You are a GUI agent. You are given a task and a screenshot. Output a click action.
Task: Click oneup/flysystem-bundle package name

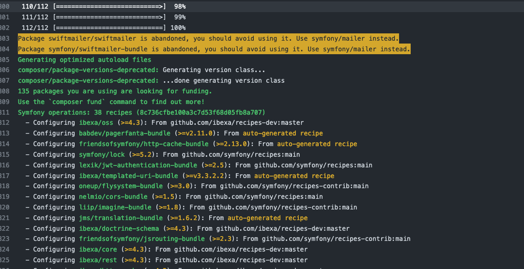tap(121, 186)
